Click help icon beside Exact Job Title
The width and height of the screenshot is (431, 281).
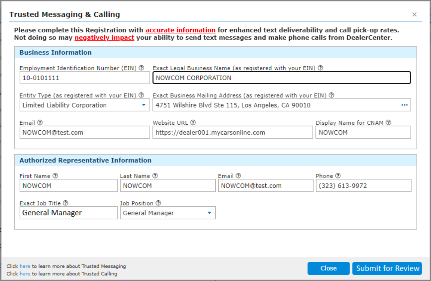[x=66, y=203]
